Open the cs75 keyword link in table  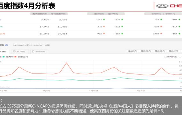click(x=3, y=34)
